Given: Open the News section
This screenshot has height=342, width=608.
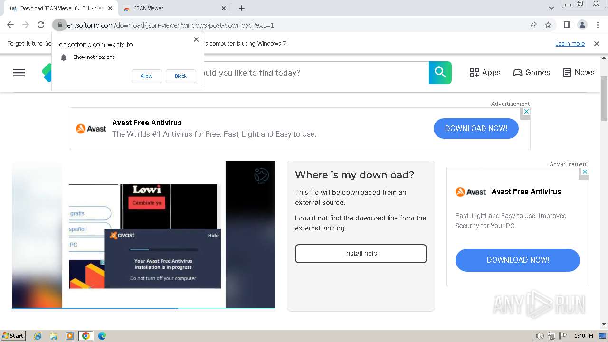Looking at the screenshot, I should pos(579,73).
